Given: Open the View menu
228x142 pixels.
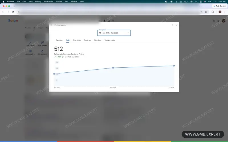Looking at the screenshot, I should tap(30, 2).
